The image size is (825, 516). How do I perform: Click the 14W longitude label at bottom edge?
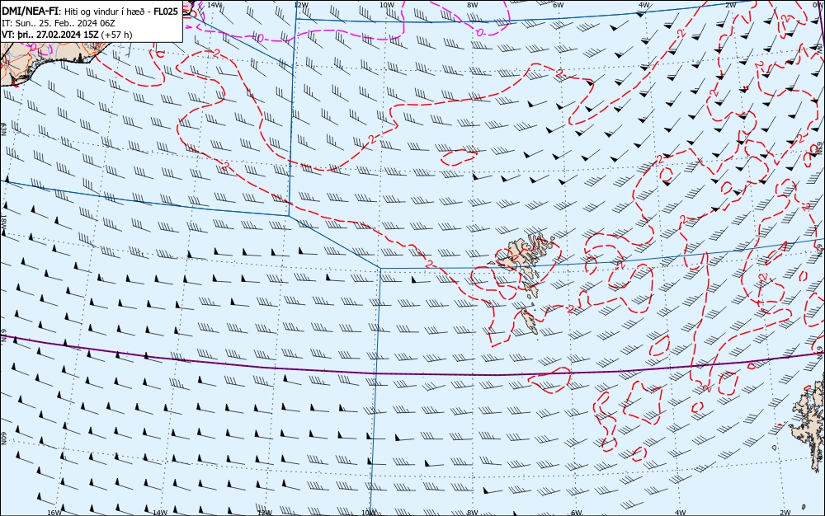(159, 513)
